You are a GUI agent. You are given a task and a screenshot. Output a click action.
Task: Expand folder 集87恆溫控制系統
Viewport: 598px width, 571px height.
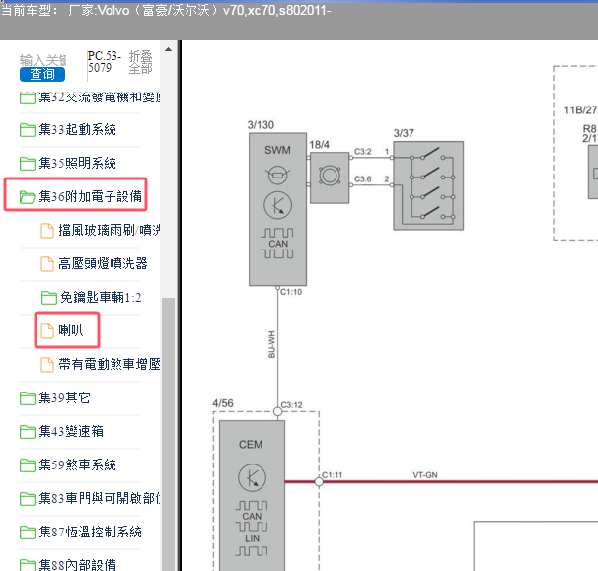click(x=91, y=532)
